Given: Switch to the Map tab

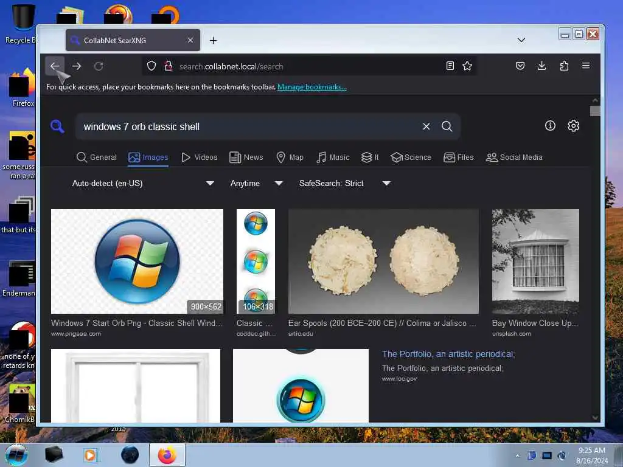Looking at the screenshot, I should coord(290,157).
